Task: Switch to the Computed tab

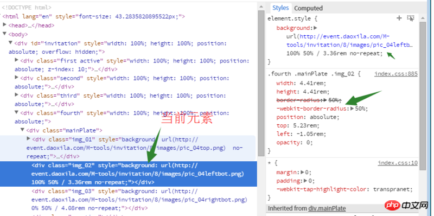Action: coord(308,8)
